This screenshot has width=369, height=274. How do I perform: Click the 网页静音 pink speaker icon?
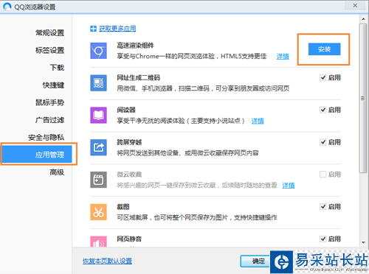click(98, 242)
